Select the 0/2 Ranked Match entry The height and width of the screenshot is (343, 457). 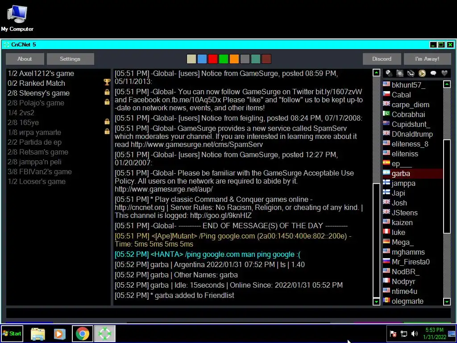[58, 83]
